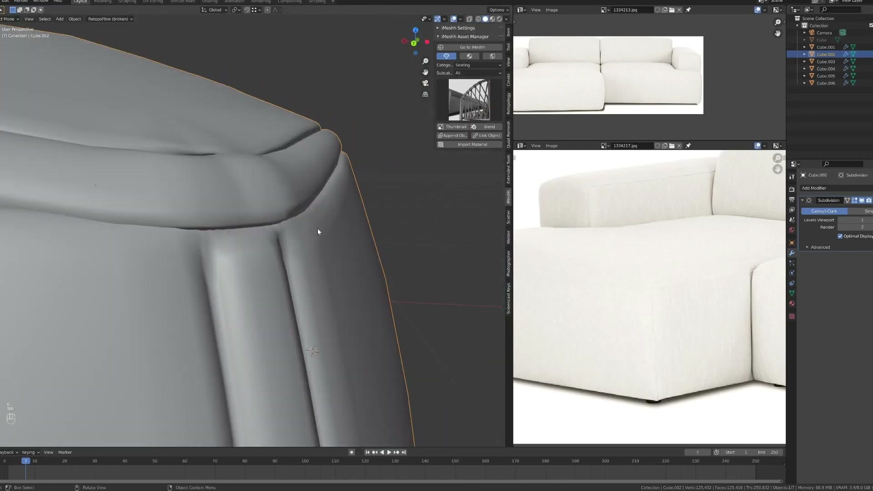This screenshot has height=491, width=873.
Task: Click Cube.006 mesh data triangle icon
Action: pyautogui.click(x=853, y=83)
